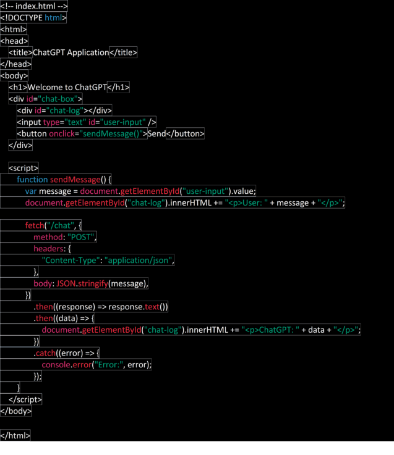
Task: Select the "<!DOCTYPE html>" declaration line
Action: pyautogui.click(x=33, y=18)
